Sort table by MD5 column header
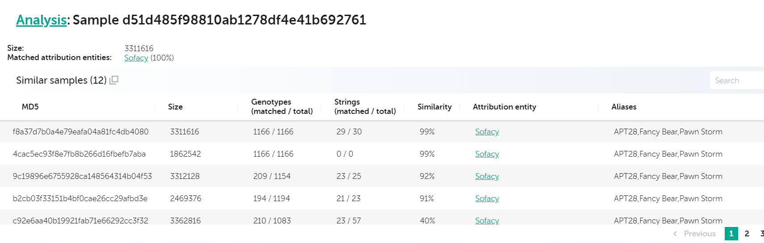 (30, 107)
